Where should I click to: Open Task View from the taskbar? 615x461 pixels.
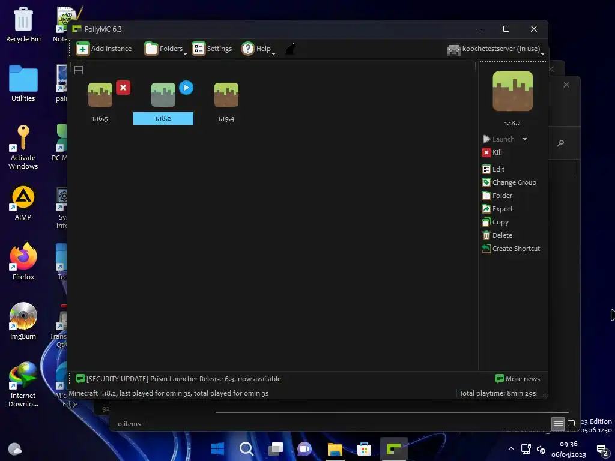click(276, 449)
